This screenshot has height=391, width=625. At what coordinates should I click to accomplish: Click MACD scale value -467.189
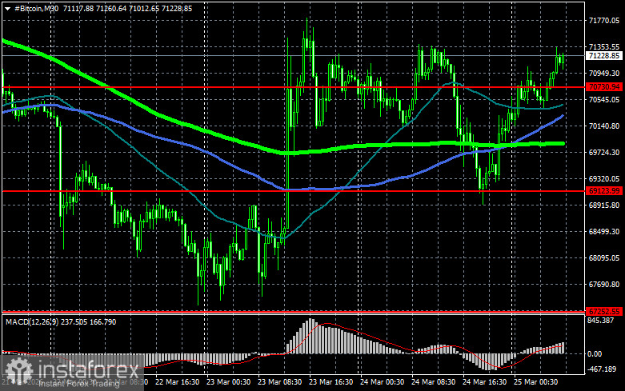pyautogui.click(x=602, y=369)
